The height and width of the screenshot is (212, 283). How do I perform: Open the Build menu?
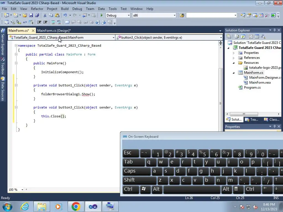[65, 9]
